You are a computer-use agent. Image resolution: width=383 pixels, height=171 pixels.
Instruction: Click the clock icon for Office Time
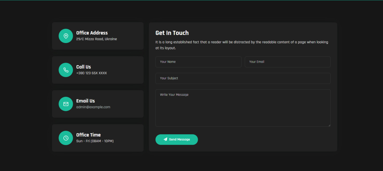click(66, 138)
